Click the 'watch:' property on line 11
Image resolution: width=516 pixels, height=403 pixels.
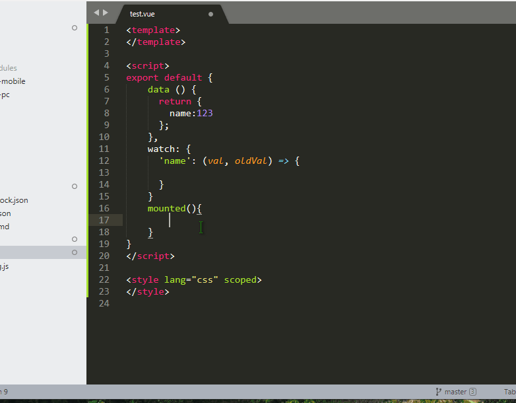point(164,149)
